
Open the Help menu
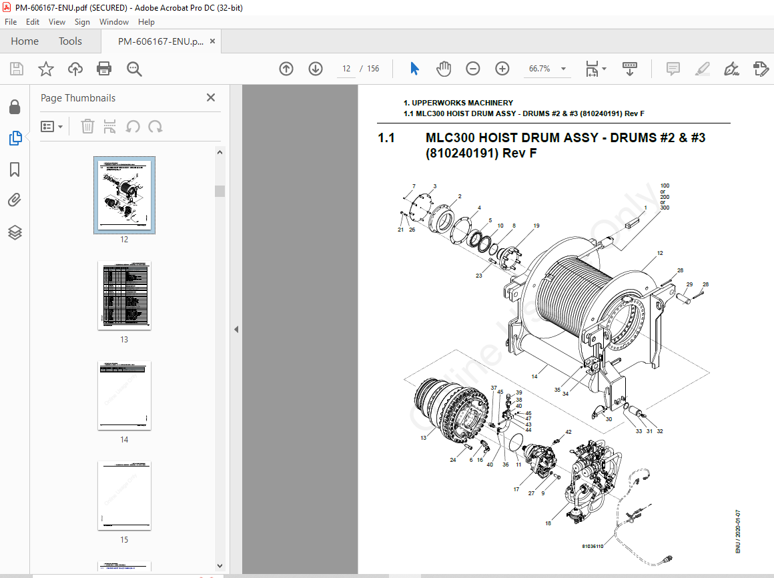(x=146, y=22)
